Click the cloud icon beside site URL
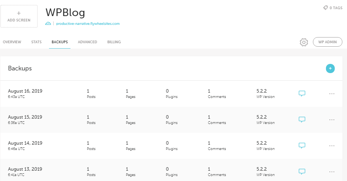This screenshot has width=347, height=181. [x=48, y=23]
